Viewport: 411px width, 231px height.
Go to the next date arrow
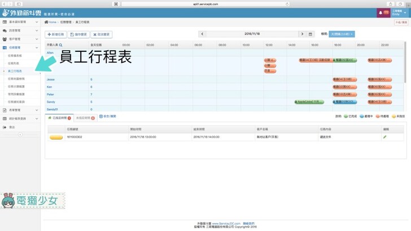302,34
